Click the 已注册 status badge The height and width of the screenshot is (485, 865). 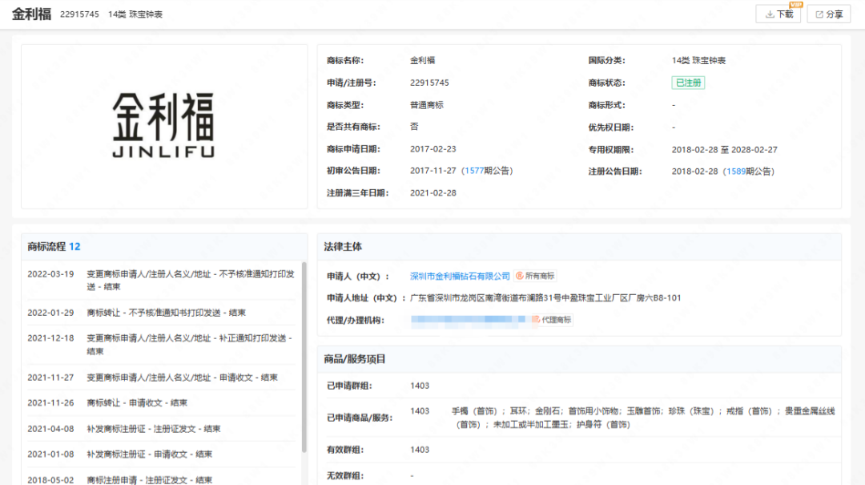(x=688, y=83)
